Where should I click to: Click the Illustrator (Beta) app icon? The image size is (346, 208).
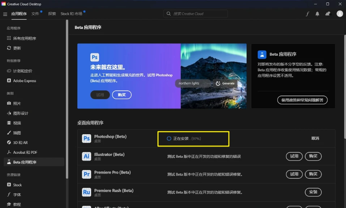point(86,156)
